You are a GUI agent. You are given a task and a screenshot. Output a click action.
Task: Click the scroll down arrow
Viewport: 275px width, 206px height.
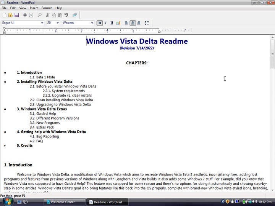(272, 190)
